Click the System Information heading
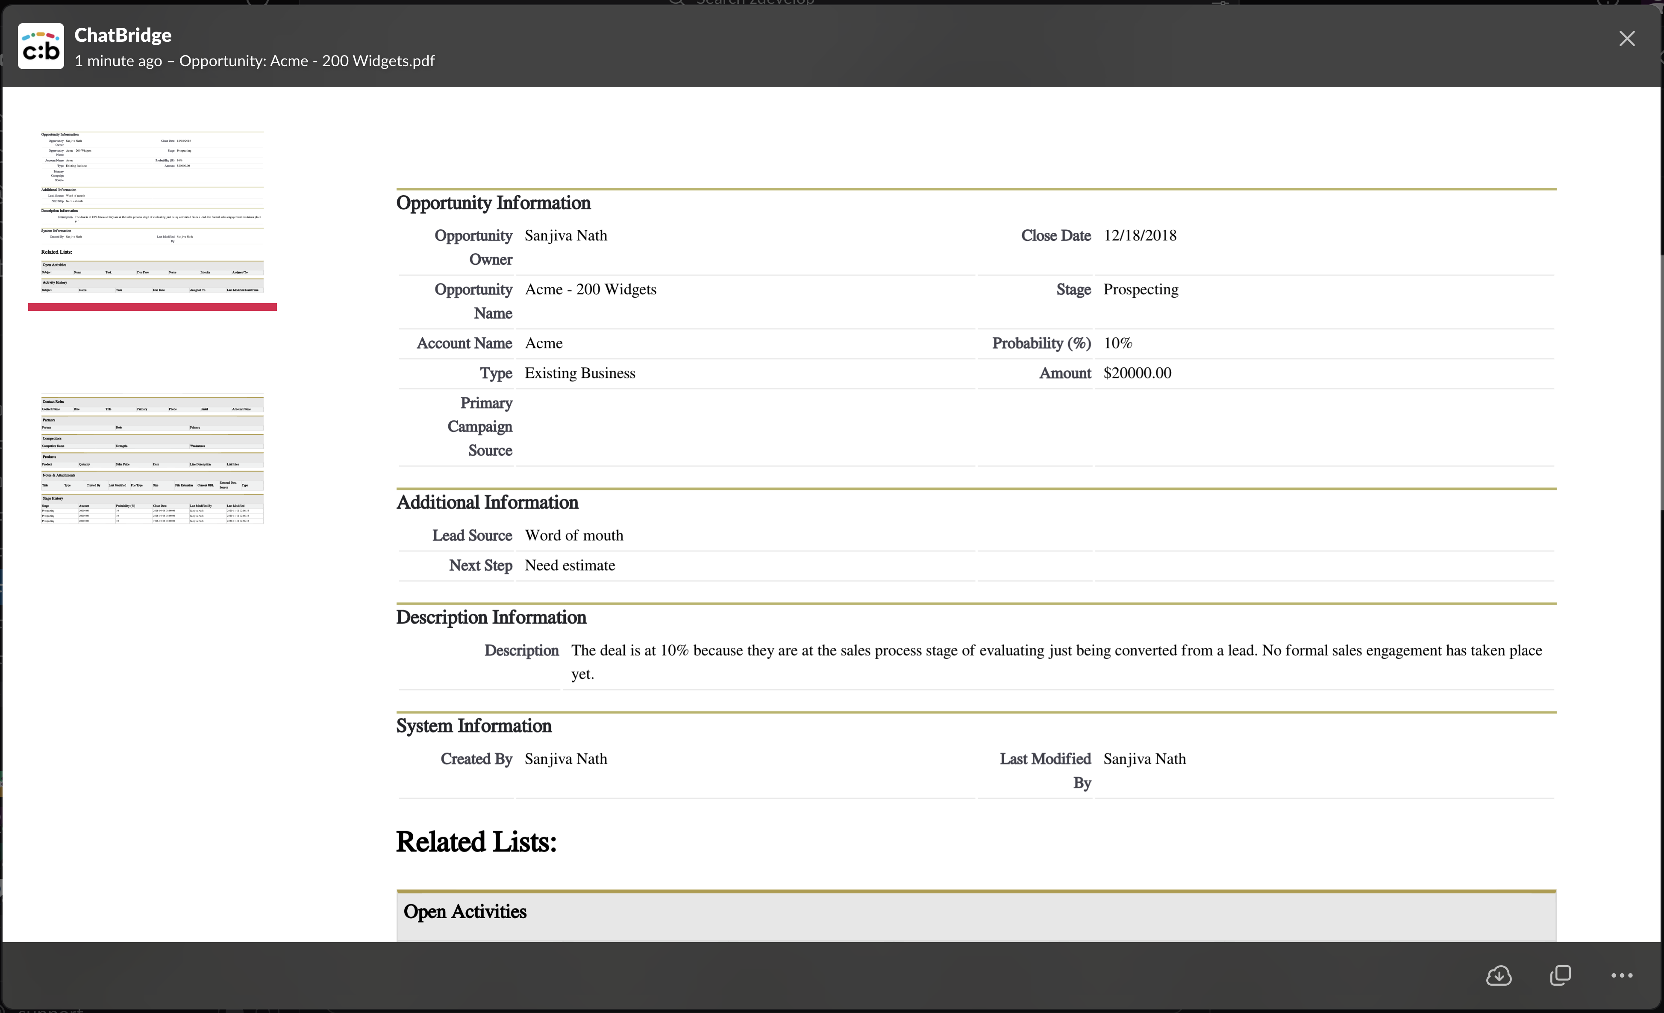Viewport: 1664px width, 1013px height. pyautogui.click(x=473, y=726)
